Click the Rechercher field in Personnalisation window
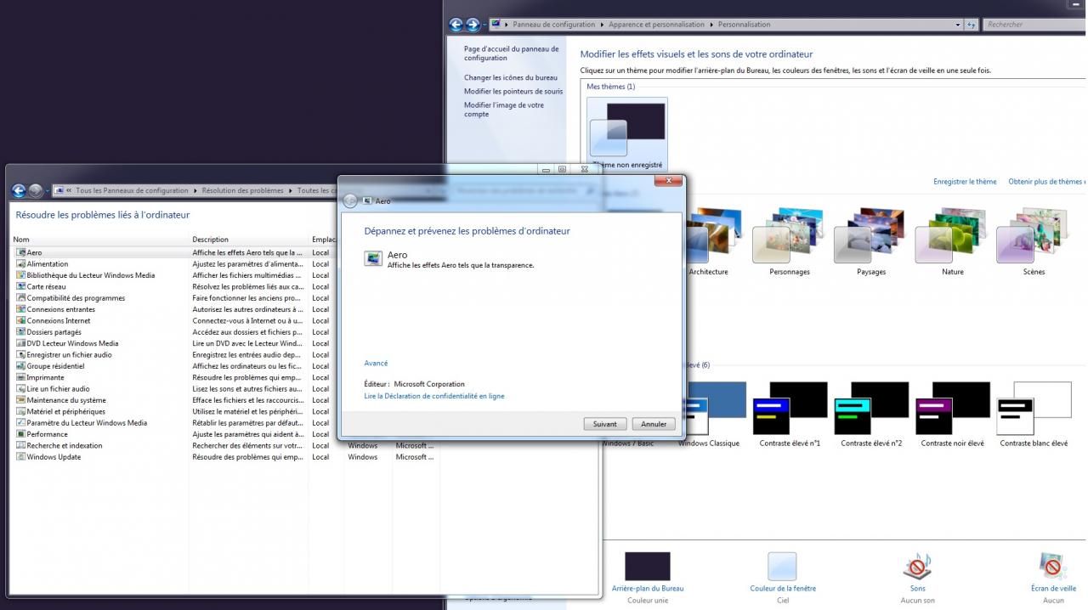The width and height of the screenshot is (1088, 610). tap(1033, 25)
